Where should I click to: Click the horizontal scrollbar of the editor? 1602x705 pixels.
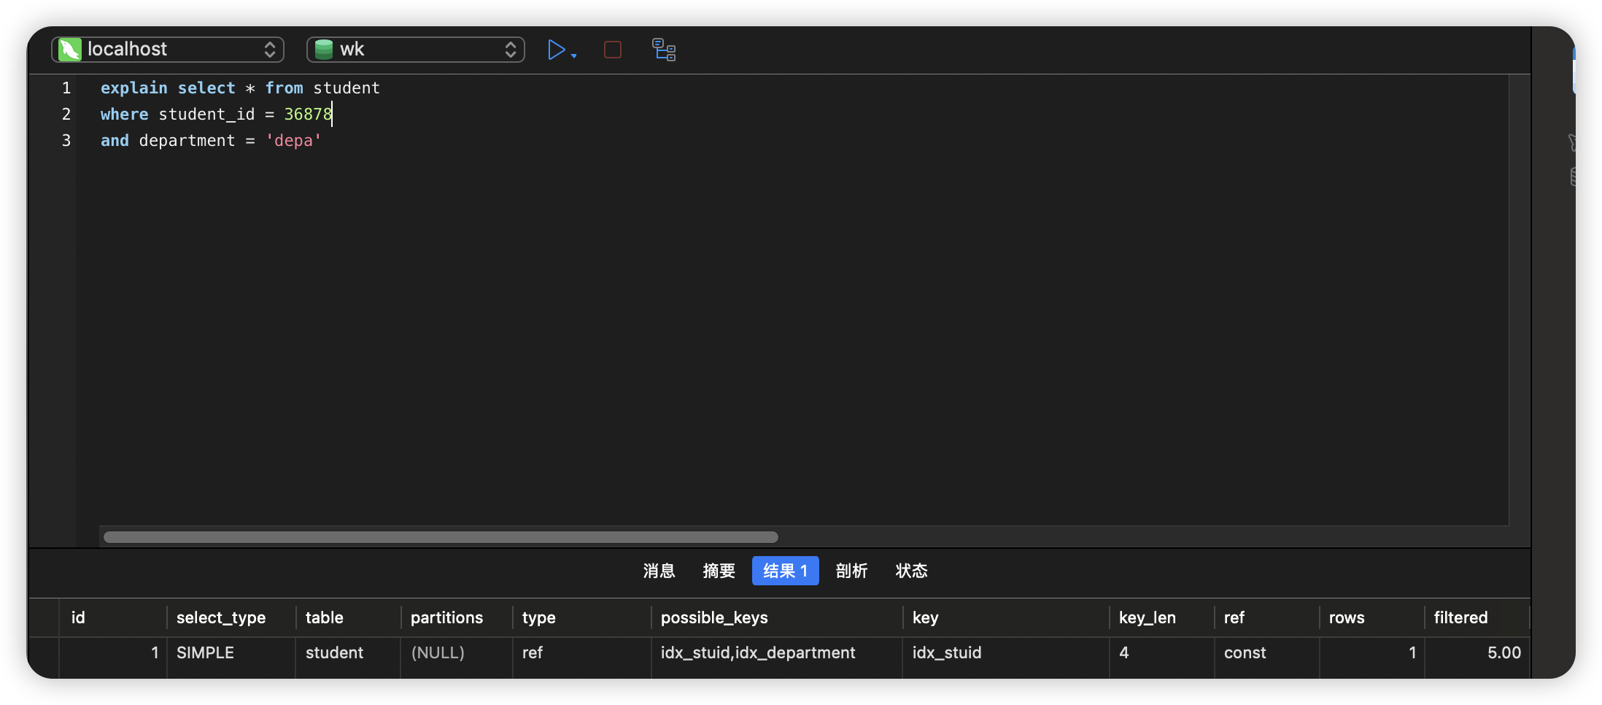pos(441,537)
